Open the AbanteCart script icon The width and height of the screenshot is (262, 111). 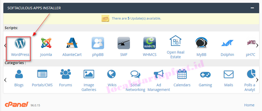click(x=72, y=43)
